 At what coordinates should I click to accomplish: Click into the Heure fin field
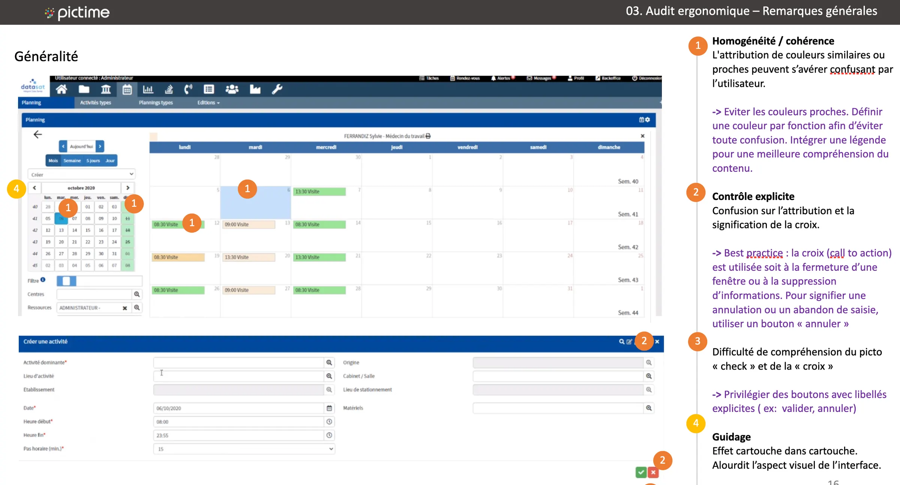(x=239, y=435)
